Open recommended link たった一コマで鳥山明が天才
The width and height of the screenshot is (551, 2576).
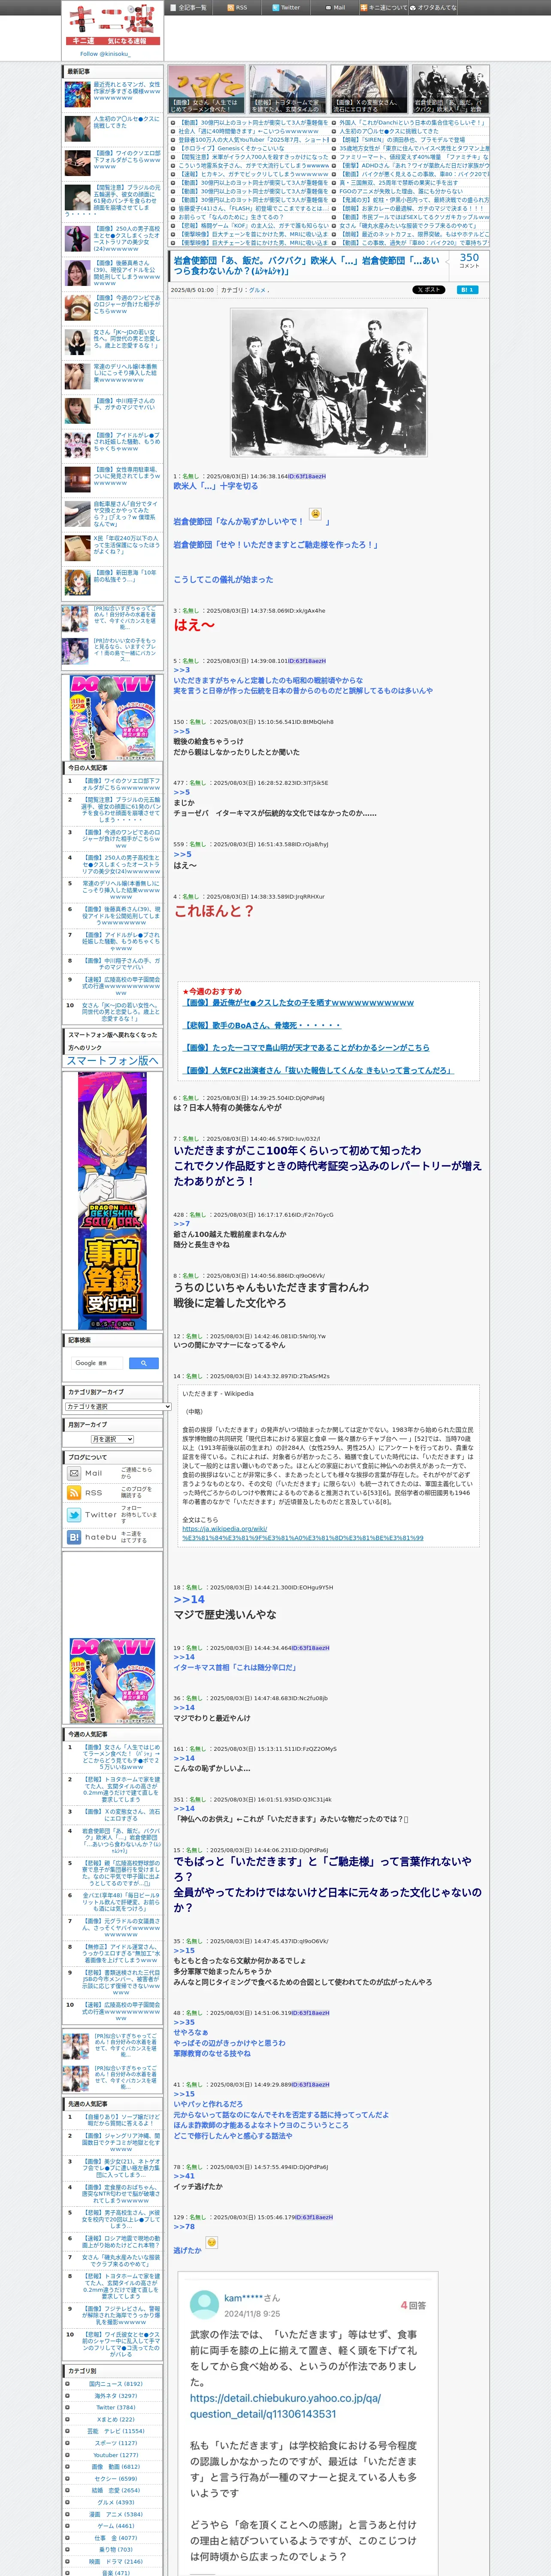pos(306,1047)
